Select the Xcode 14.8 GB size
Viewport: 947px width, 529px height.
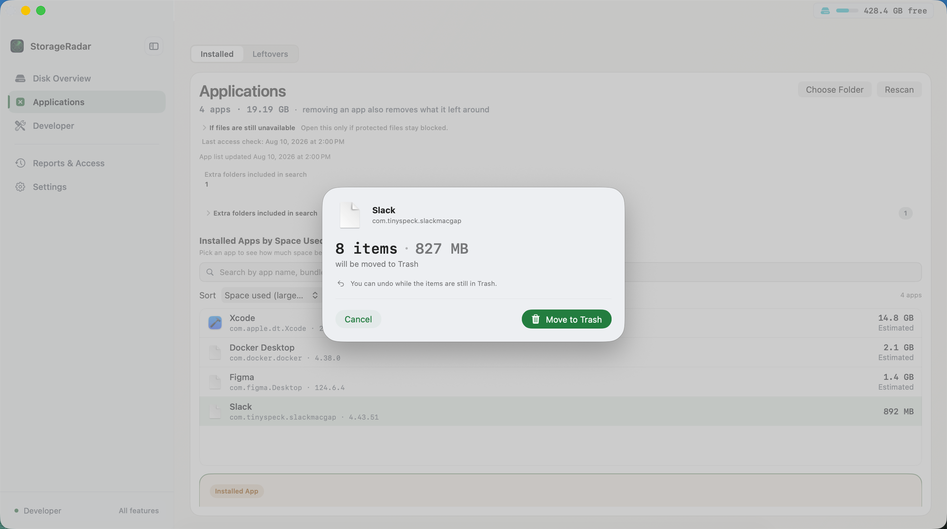(896, 318)
